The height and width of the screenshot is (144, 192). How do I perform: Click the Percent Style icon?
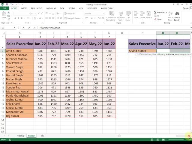pyautogui.click(x=91, y=18)
